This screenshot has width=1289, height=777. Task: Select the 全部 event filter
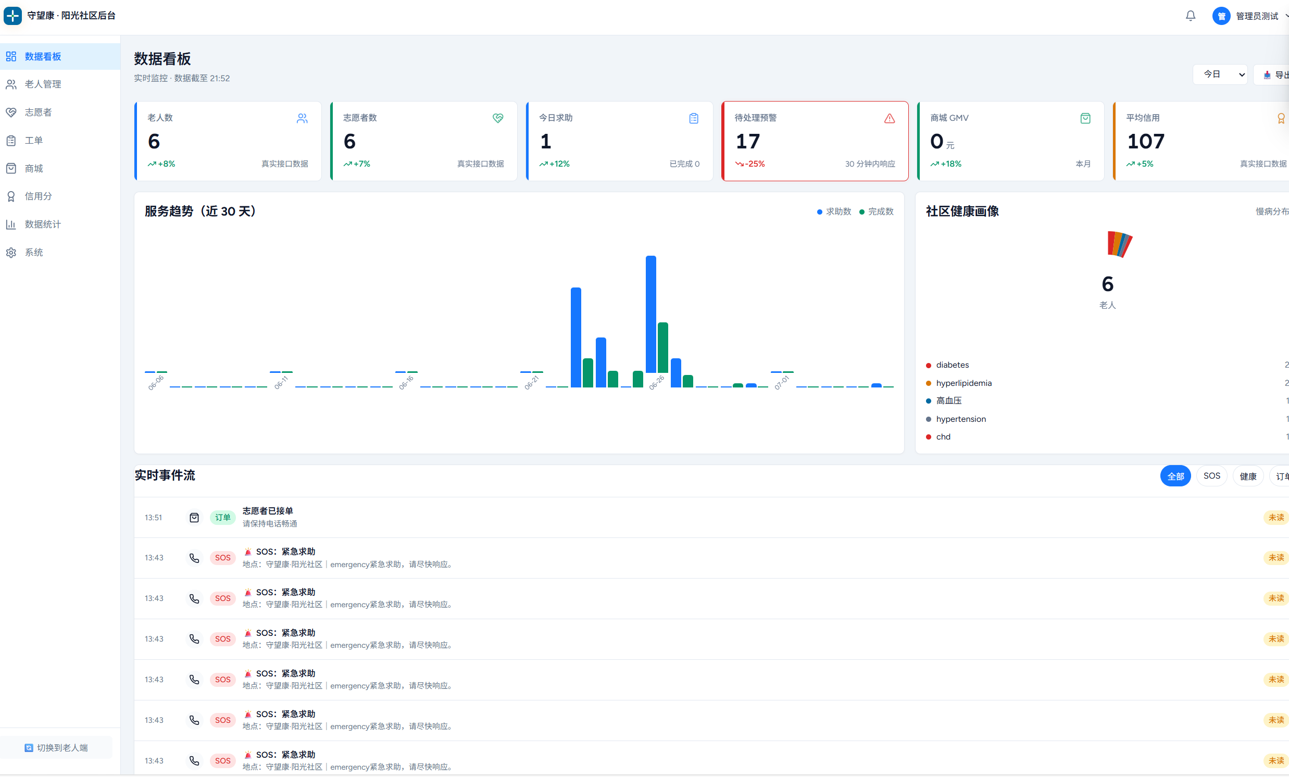click(1175, 476)
